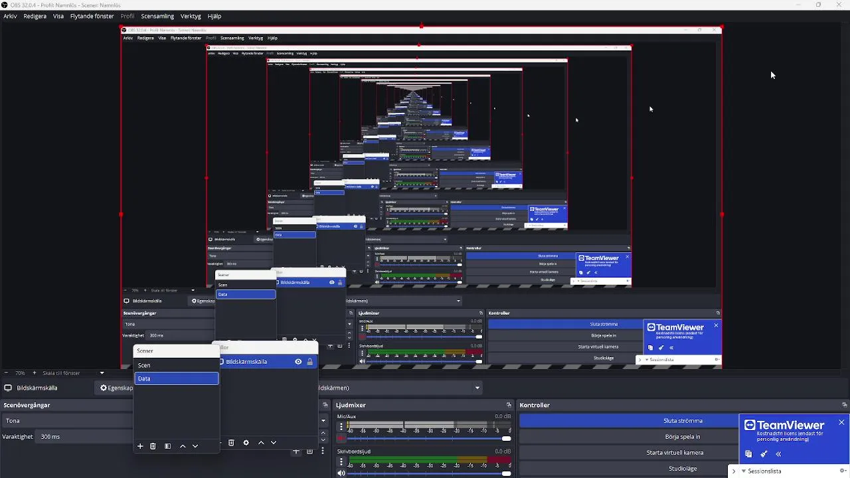The width and height of the screenshot is (850, 478).
Task: Open source properties gear in the sources dock
Action: 246,443
